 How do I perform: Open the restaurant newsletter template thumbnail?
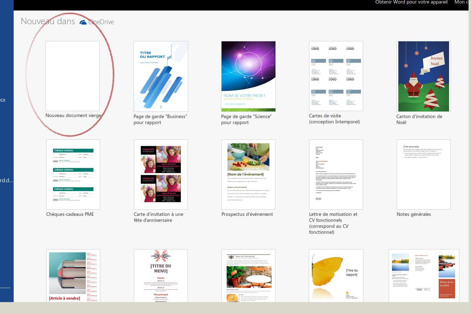click(x=248, y=276)
